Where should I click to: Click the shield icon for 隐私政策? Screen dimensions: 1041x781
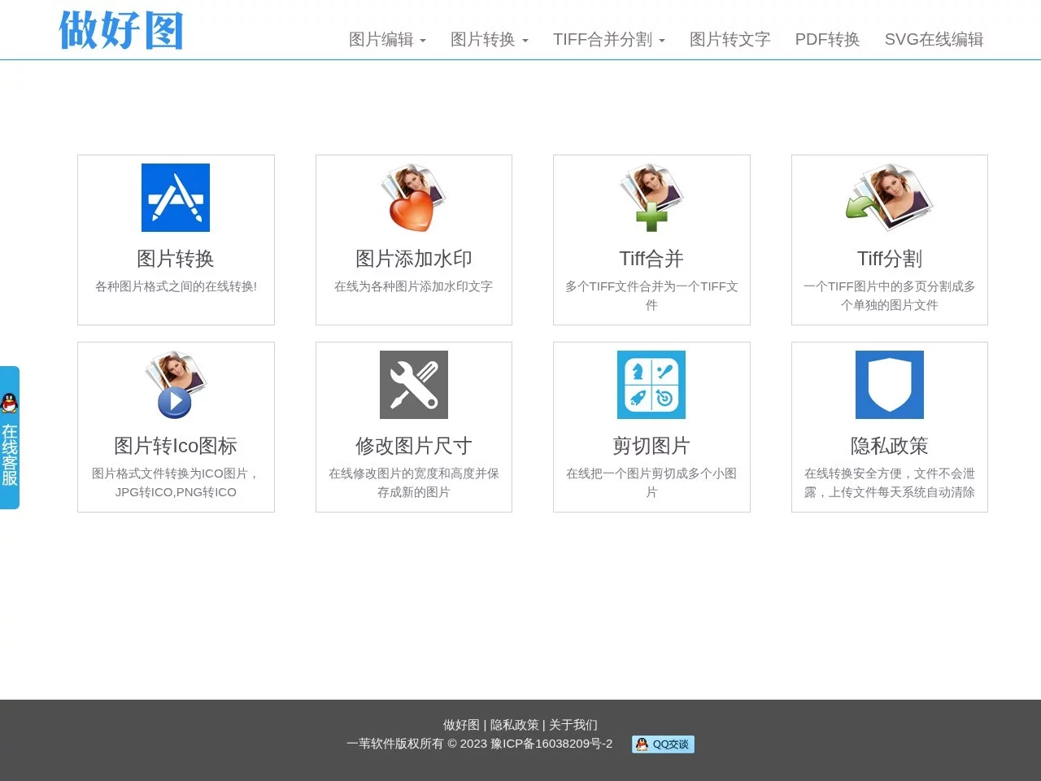889,384
